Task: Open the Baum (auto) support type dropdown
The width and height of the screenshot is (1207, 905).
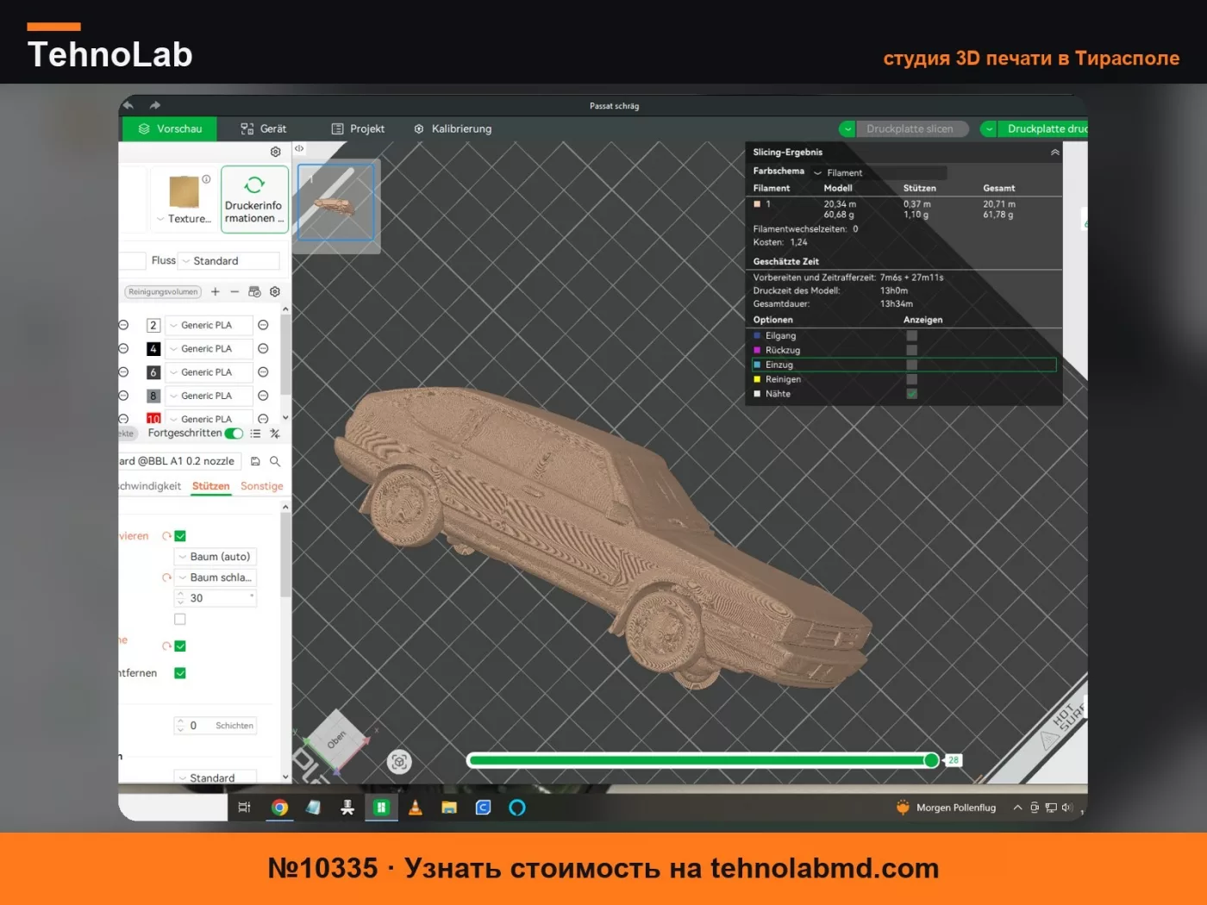Action: click(216, 557)
